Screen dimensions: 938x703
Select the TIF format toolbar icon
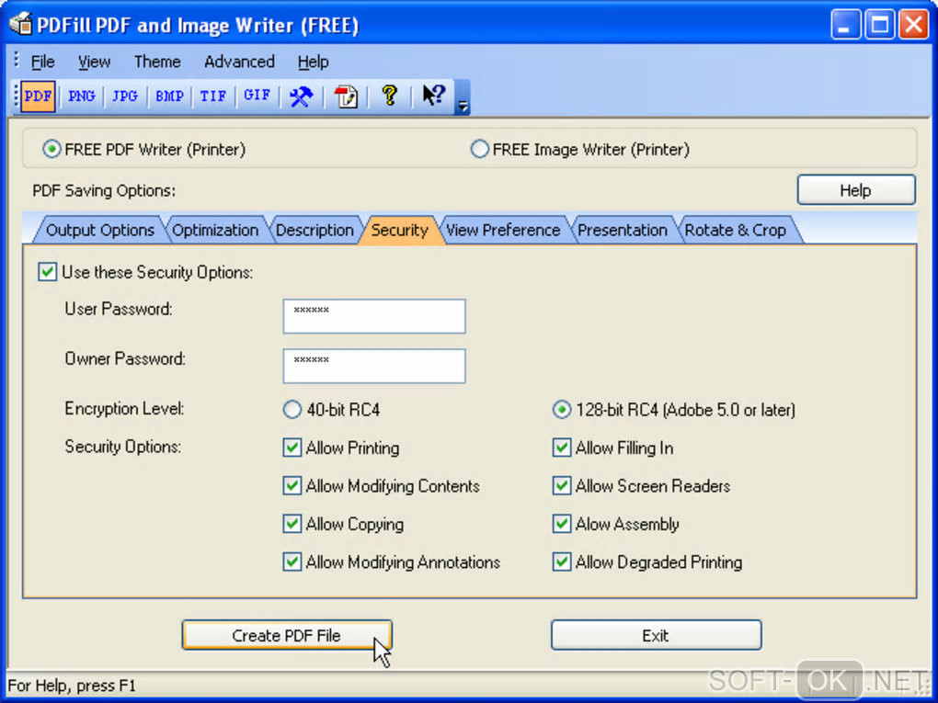click(213, 96)
